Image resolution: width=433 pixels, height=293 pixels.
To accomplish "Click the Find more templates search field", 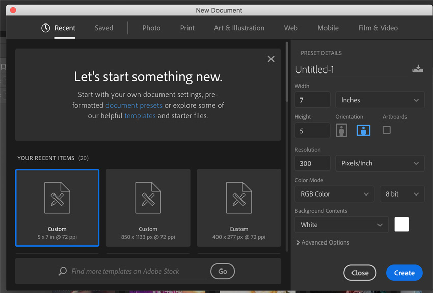I will pos(139,272).
